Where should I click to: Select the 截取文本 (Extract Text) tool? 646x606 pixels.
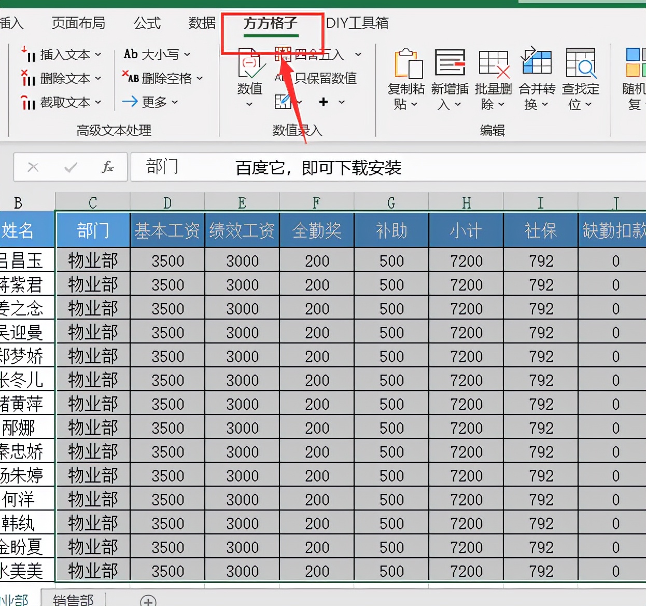click(61, 102)
